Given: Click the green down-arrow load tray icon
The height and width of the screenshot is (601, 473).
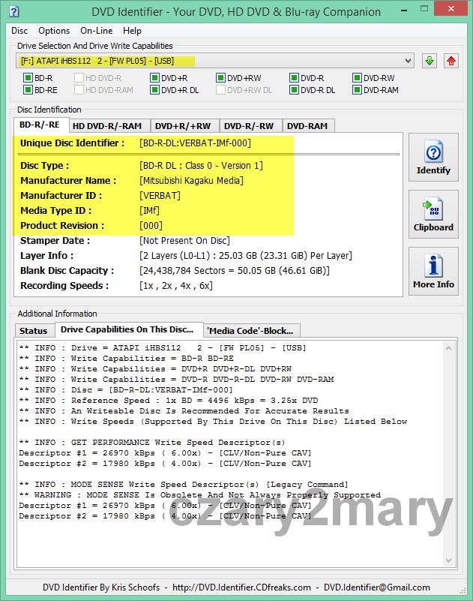Looking at the screenshot, I should tap(430, 61).
